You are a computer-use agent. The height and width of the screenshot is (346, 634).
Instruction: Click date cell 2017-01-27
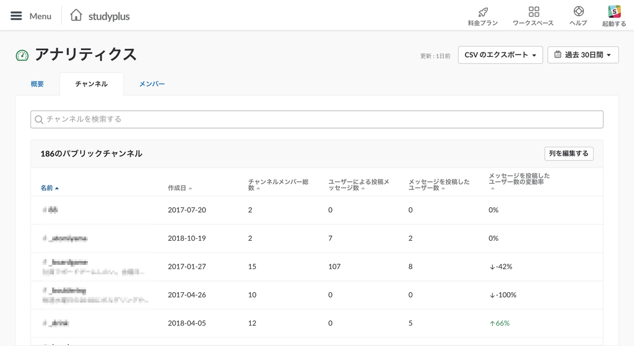click(187, 267)
